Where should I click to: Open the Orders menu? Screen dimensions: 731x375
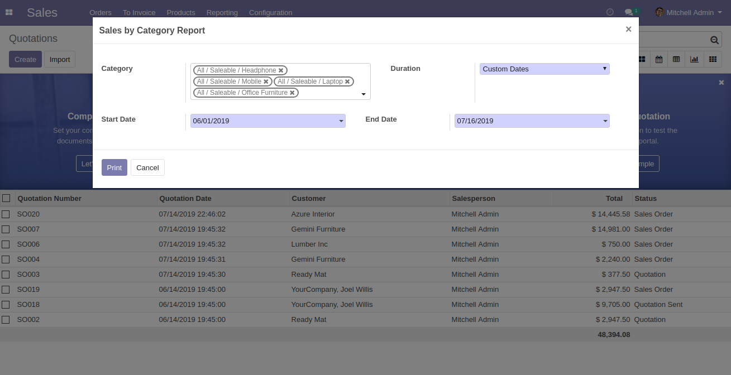101,12
